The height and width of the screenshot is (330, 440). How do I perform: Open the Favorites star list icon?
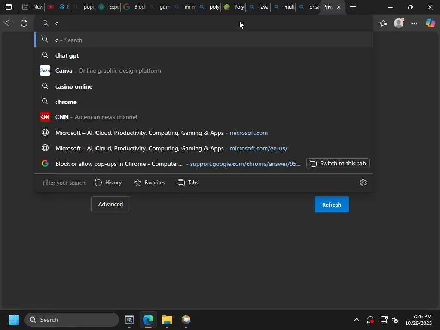[383, 23]
